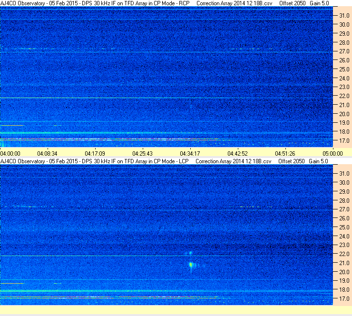The width and height of the screenshot is (352, 316).
Task: Click the 27.0 frequency label on RCP chart
Action: pyautogui.click(x=344, y=51)
